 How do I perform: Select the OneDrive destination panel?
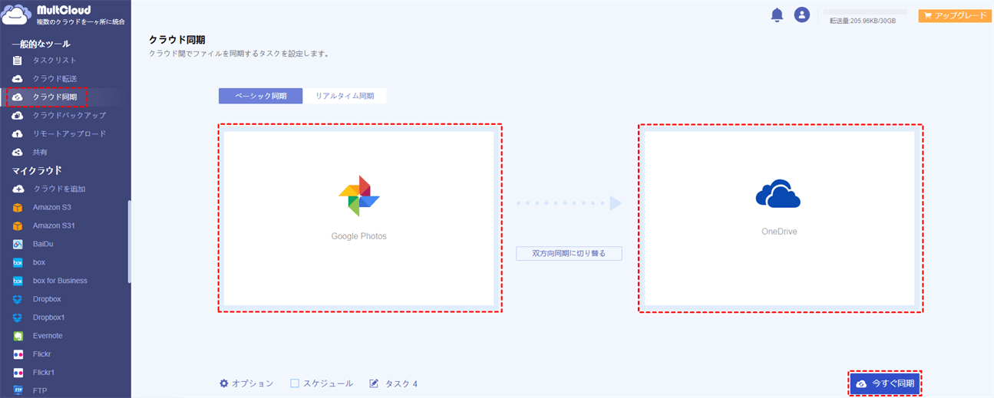[779, 219]
